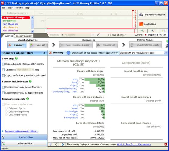This screenshot has width=169, height=151.
Task: Click the string class size link
Action: pyautogui.click(x=75, y=79)
